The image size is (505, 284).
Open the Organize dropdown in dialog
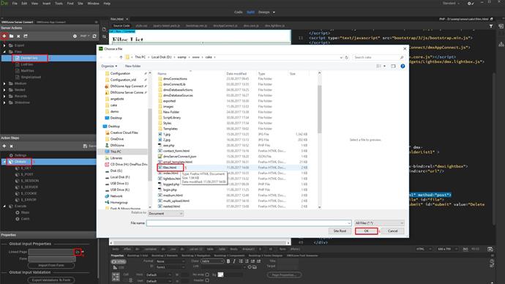point(109,66)
